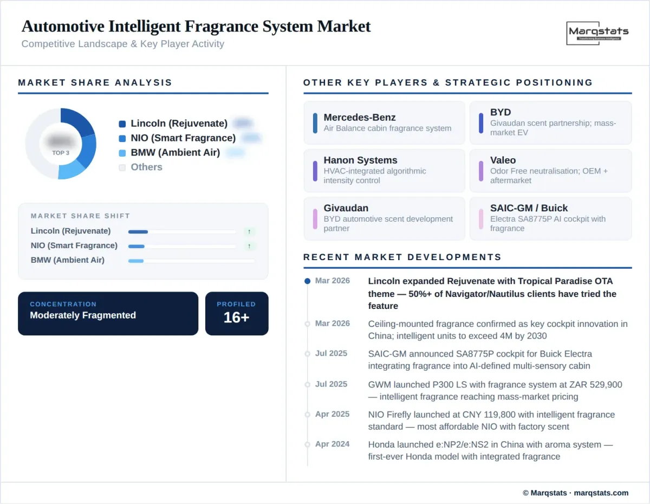Click the Moderately Fragmented concentration card
The width and height of the screenshot is (650, 504).
(x=108, y=314)
